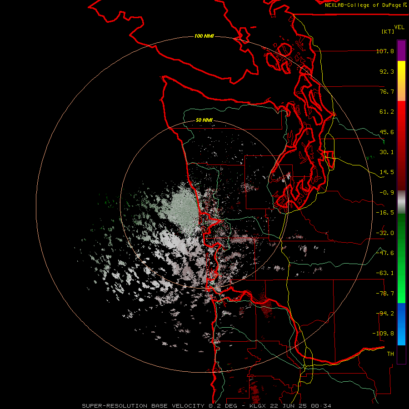Viewport: 409px width, 409px height.
Task: Click the 30.1 velocity scale value
Action: coord(387,152)
